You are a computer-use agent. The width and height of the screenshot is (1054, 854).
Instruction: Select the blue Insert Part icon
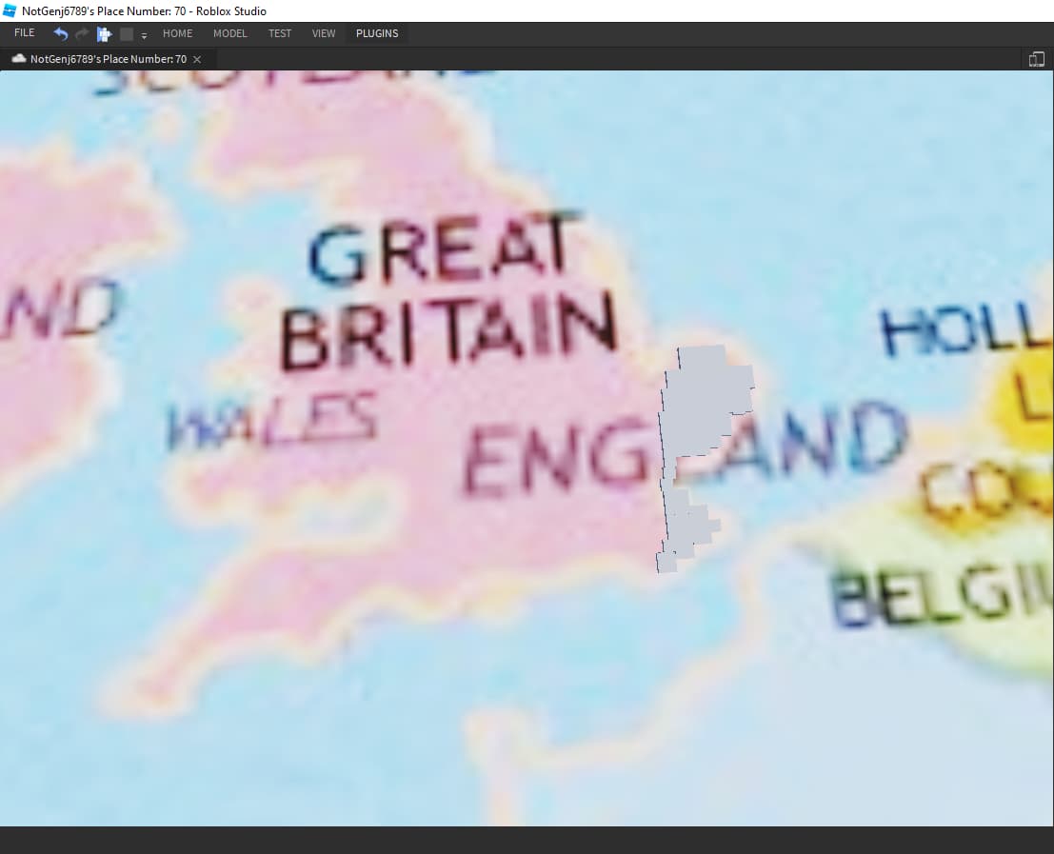pyautogui.click(x=105, y=32)
